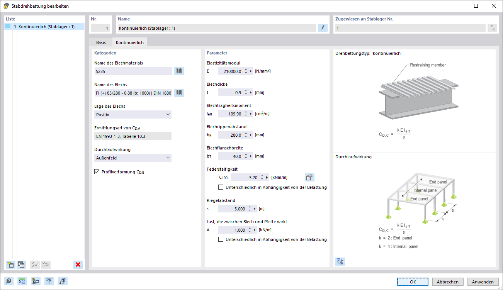This screenshot has height=290, width=503.
Task: Click the select support in graphic icon
Action: pyautogui.click(x=492, y=28)
